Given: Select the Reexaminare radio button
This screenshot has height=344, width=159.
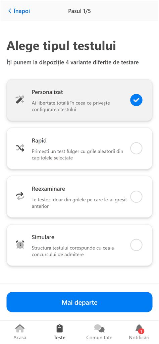Looking at the screenshot, I should 136,197.
